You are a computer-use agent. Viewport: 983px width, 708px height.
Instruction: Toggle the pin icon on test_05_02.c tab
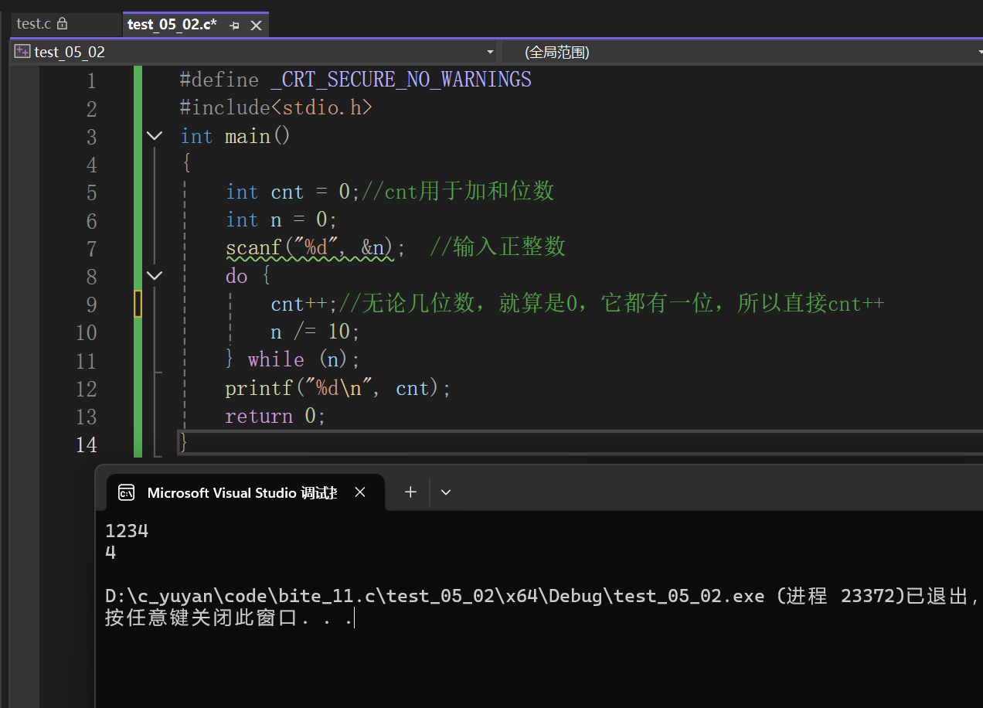click(234, 26)
